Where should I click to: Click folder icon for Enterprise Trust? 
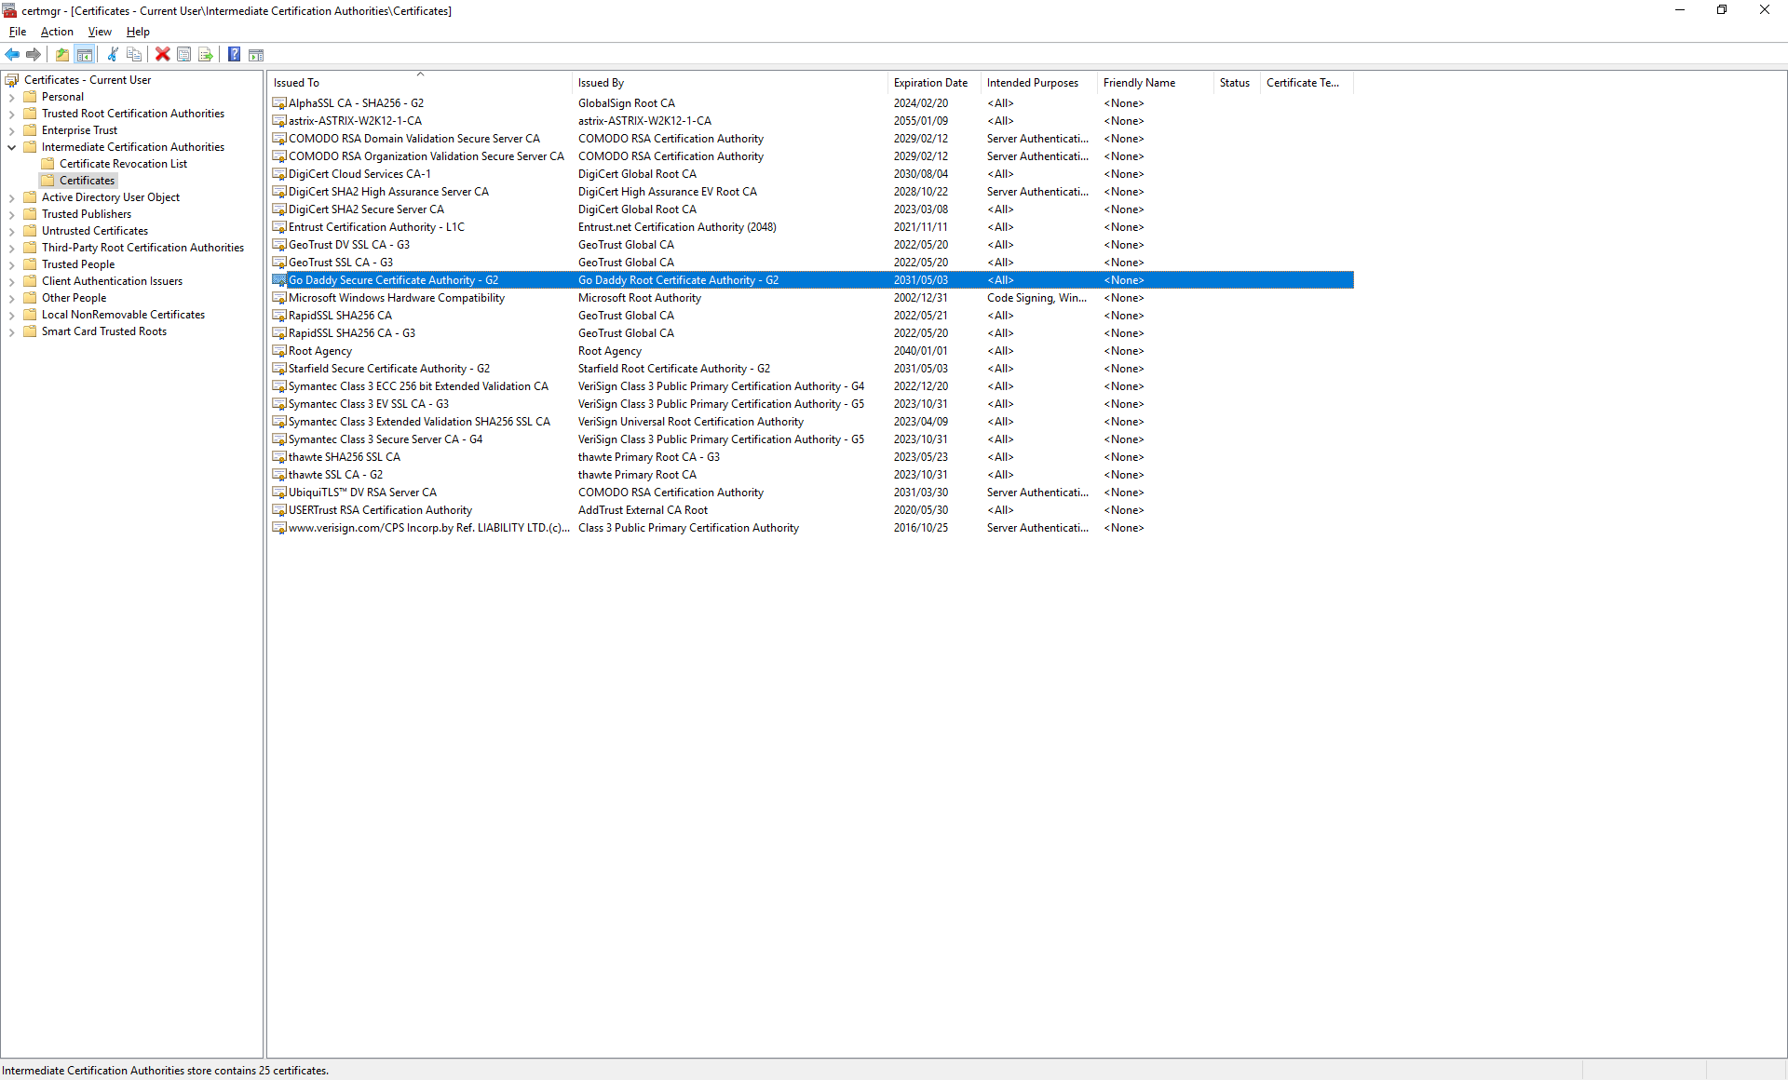click(30, 130)
